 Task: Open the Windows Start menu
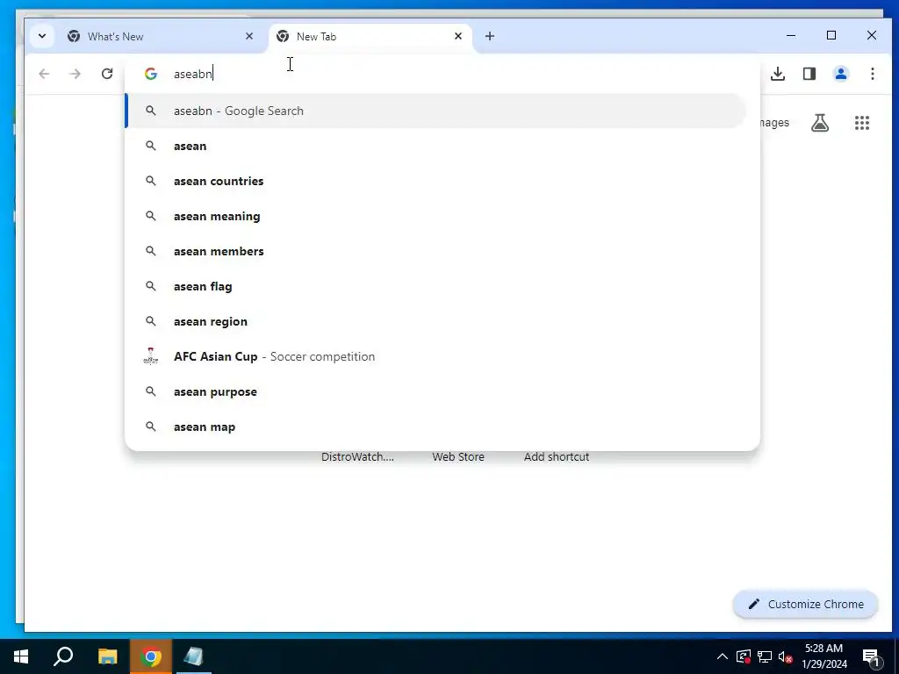click(x=21, y=656)
